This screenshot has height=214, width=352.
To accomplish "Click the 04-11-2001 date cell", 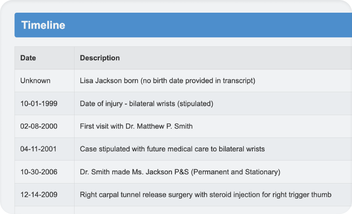I will pos(38,149).
